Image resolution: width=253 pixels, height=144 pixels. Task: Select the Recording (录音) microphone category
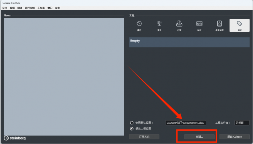point(159,26)
